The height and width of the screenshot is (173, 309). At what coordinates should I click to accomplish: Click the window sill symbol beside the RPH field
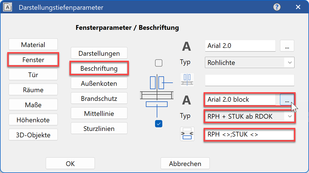[187, 134]
